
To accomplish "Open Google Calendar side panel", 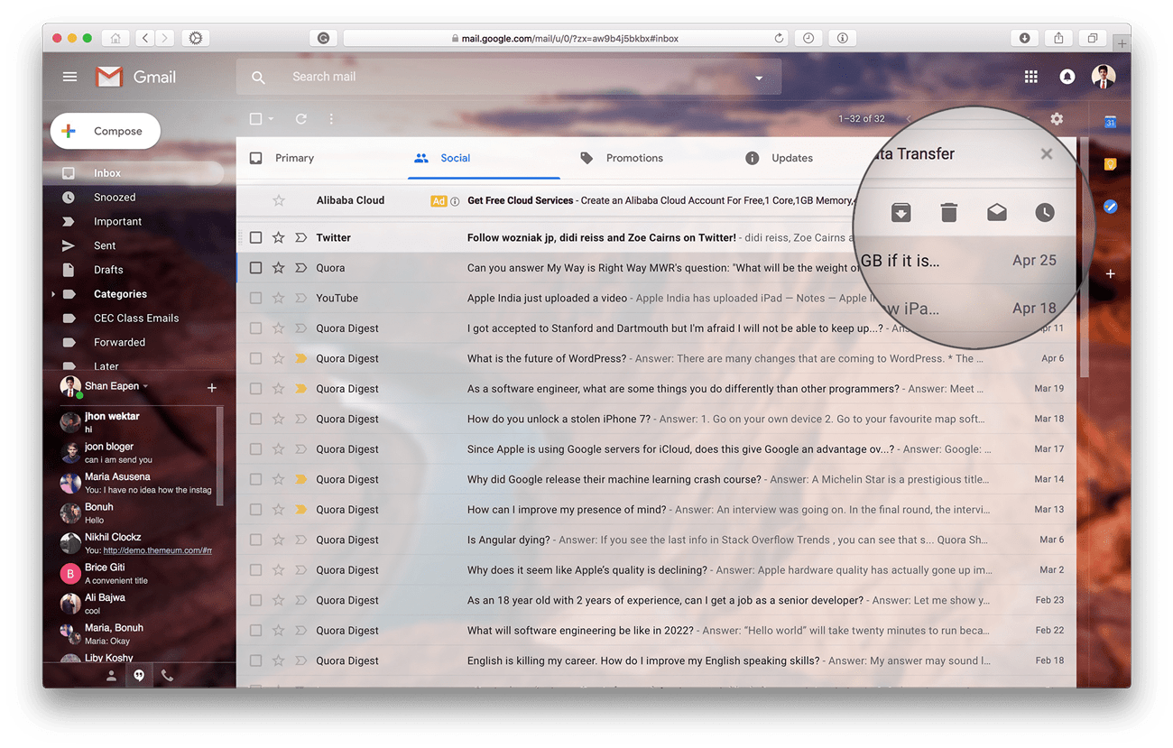I will [x=1111, y=123].
